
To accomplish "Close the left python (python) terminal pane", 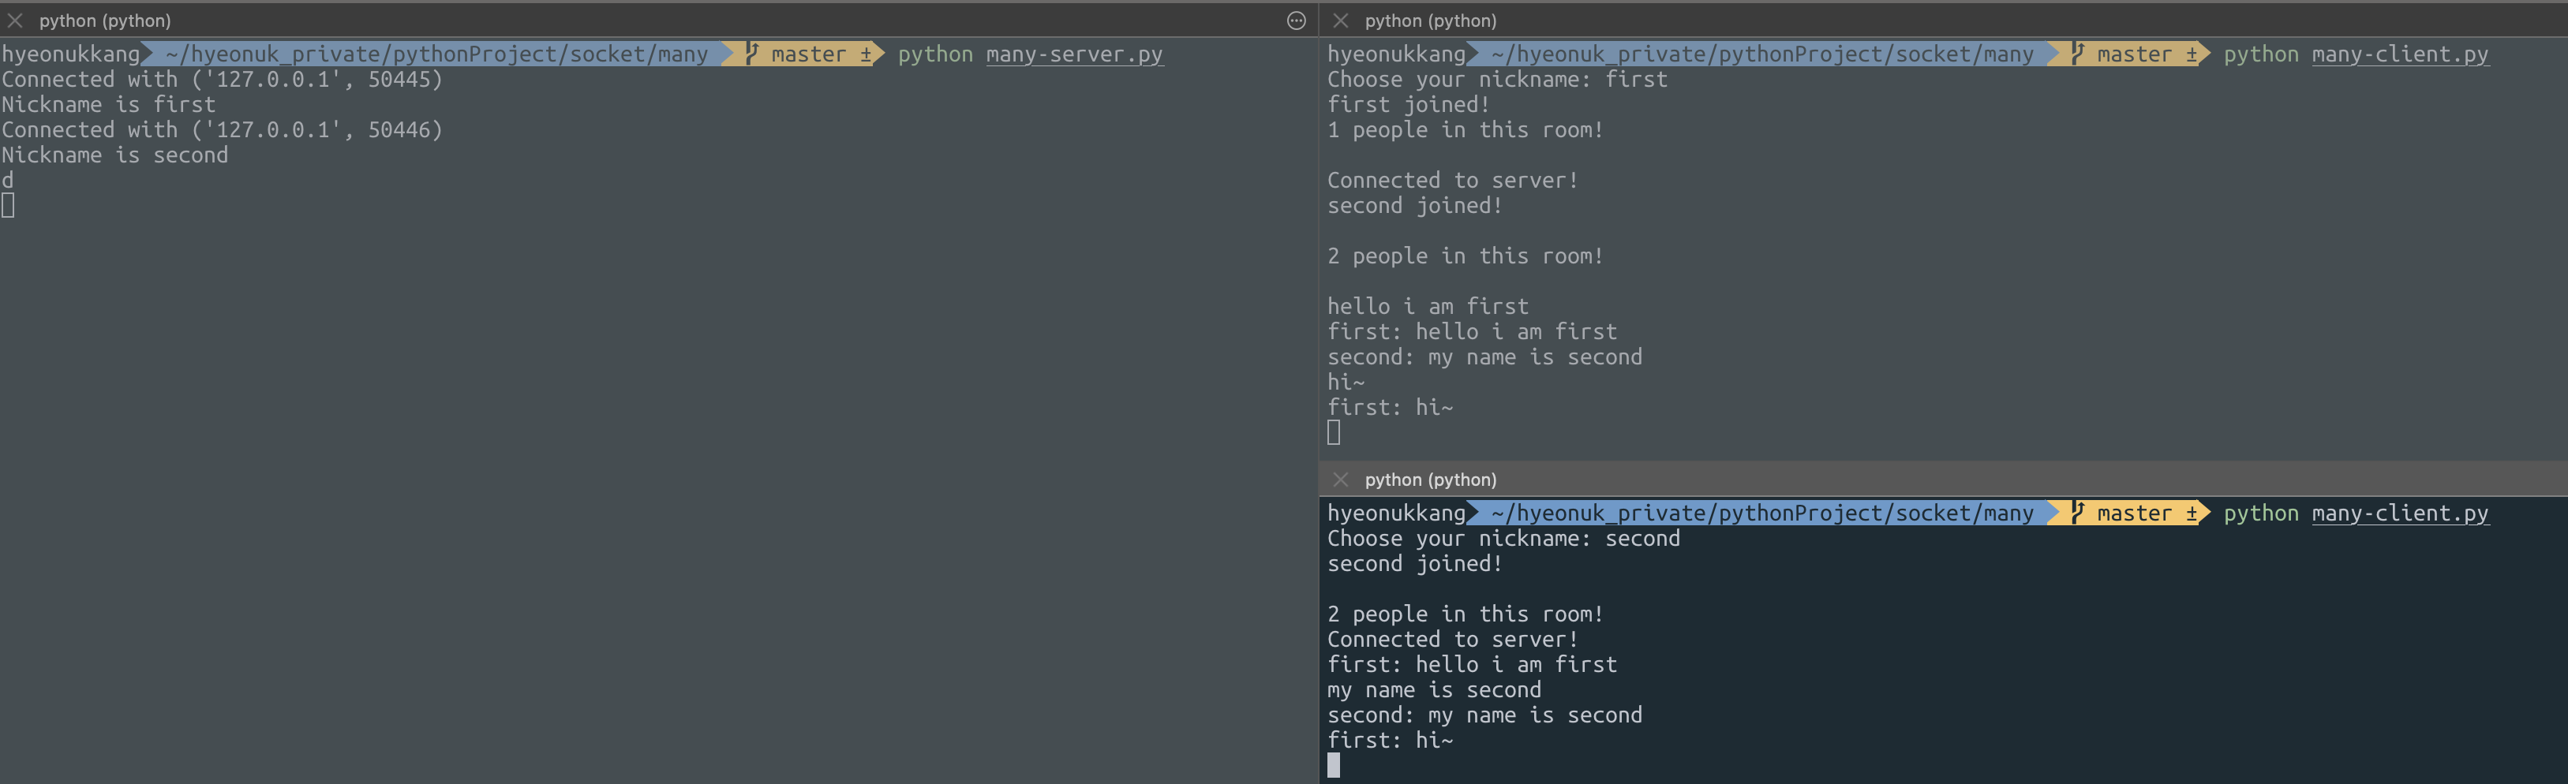I will point(14,20).
